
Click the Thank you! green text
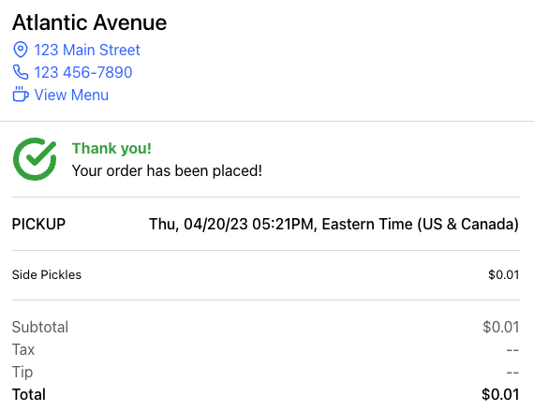click(x=111, y=149)
